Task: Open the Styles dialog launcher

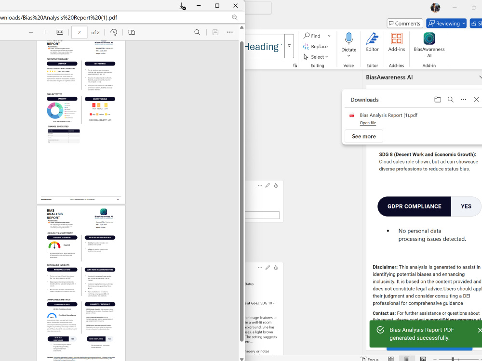Action: coord(295,65)
